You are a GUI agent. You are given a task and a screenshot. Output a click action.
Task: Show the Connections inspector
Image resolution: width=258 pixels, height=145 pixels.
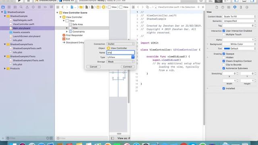coord(247,7)
